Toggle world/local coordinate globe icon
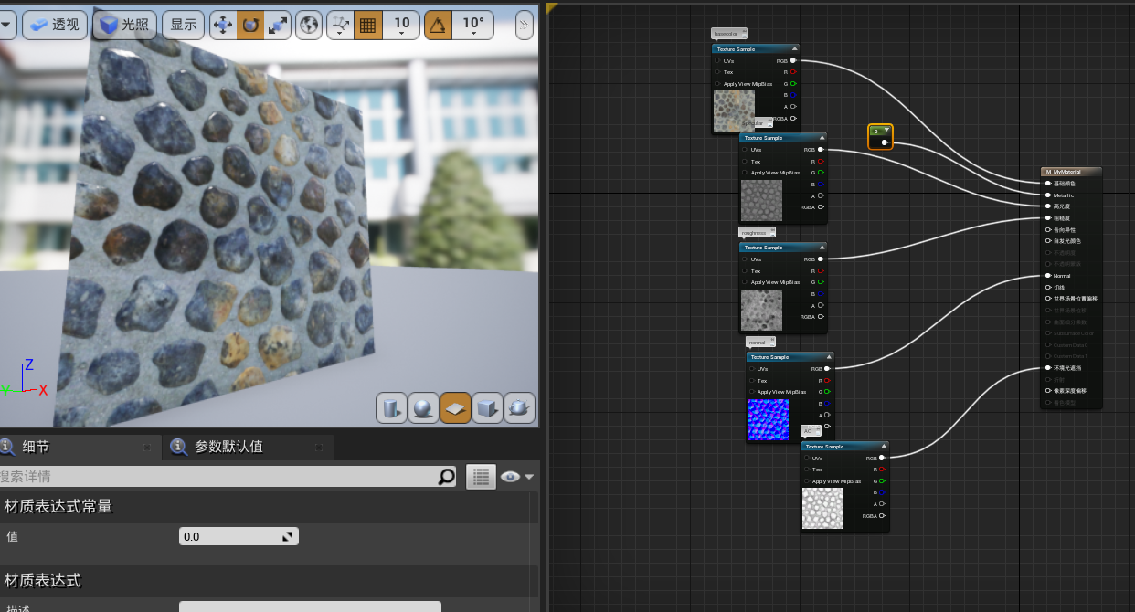This screenshot has width=1135, height=612. (x=310, y=26)
